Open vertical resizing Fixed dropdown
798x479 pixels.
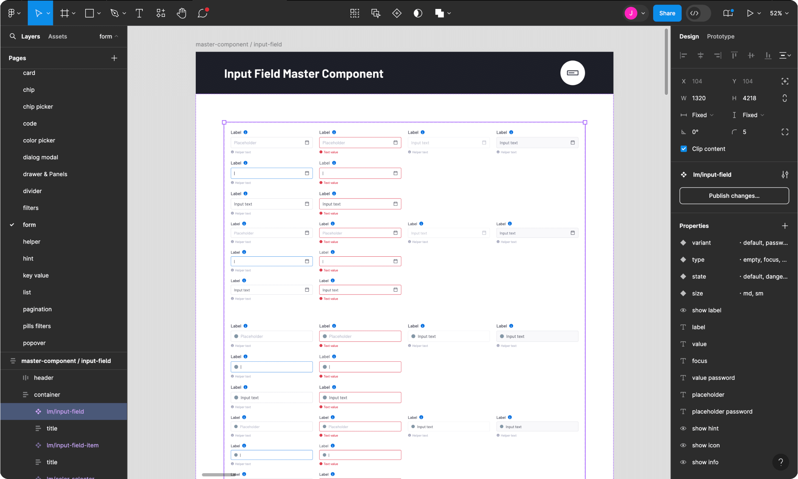[x=753, y=115]
